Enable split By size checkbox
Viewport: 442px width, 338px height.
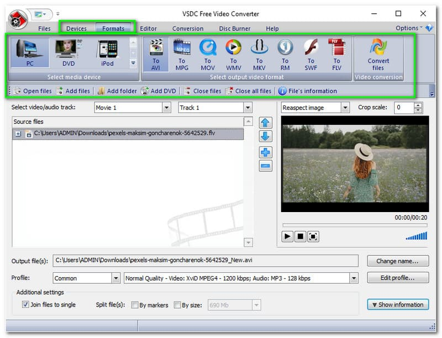pos(177,305)
